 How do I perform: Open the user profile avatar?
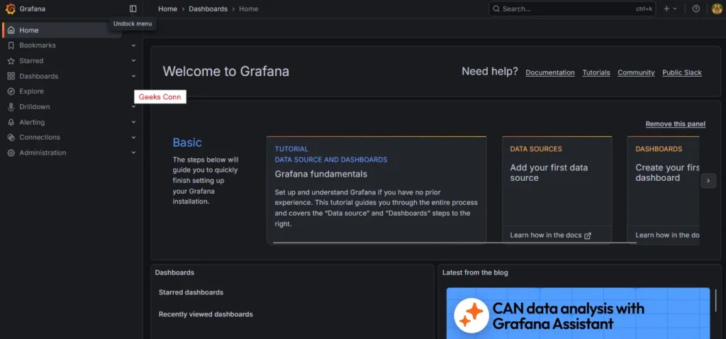717,9
